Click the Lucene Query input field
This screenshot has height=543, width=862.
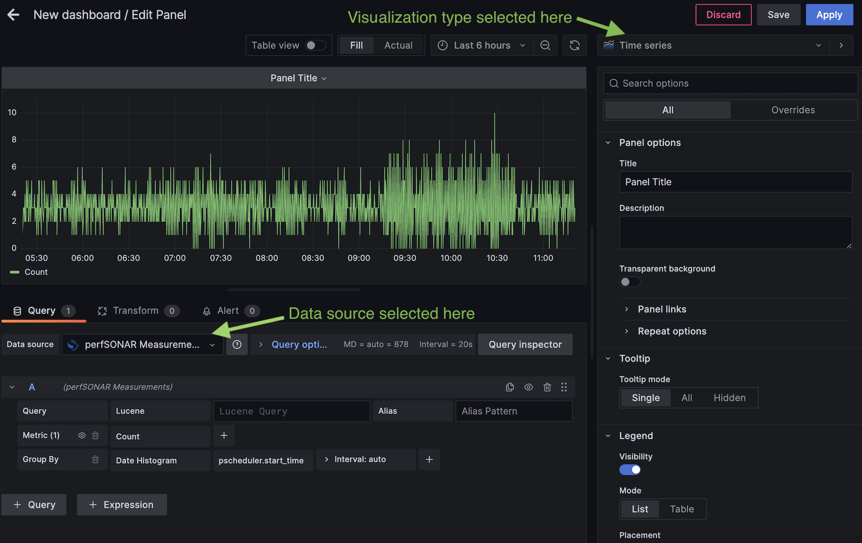[x=291, y=411]
